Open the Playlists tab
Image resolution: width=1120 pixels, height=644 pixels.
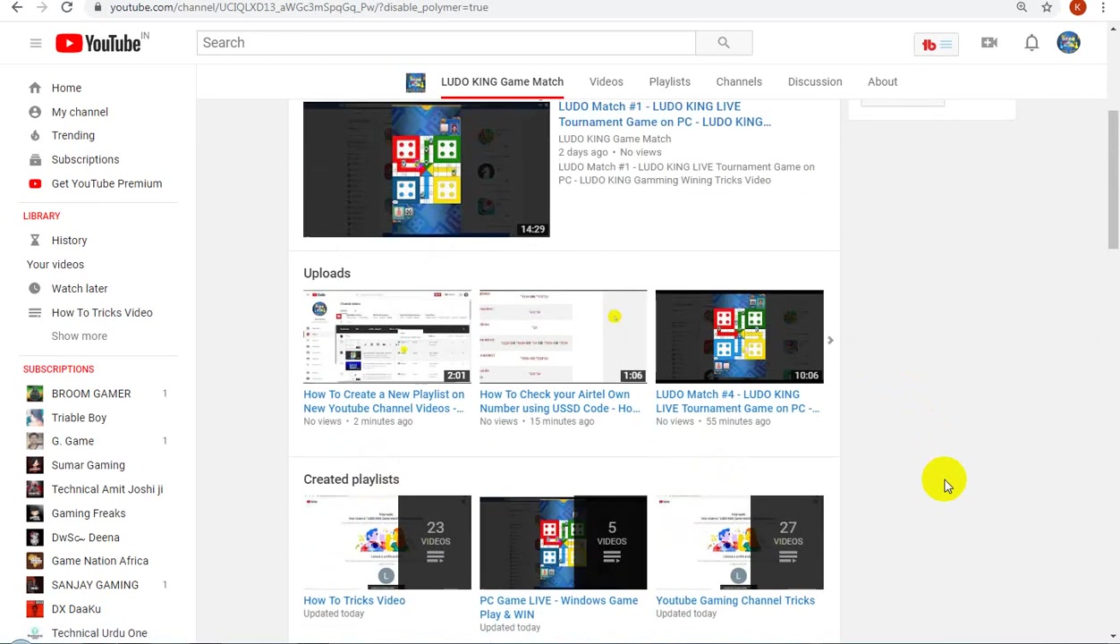pyautogui.click(x=670, y=81)
